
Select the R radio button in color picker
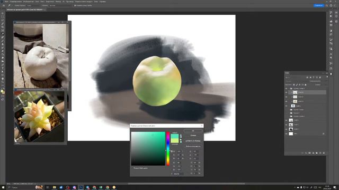pyautogui.click(x=172, y=163)
